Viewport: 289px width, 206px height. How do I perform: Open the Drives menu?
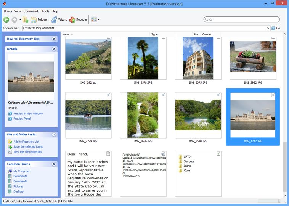click(8, 11)
